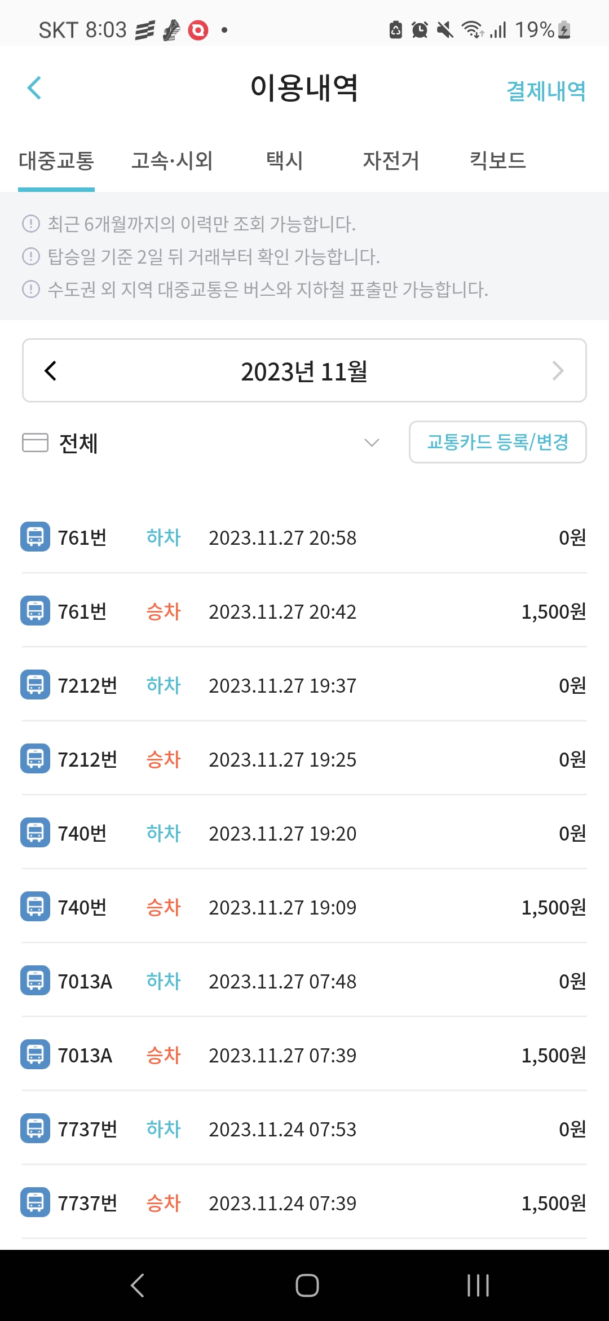Tap the back arrow beside 이용내역
Viewport: 609px width, 1321px height.
pos(34,88)
